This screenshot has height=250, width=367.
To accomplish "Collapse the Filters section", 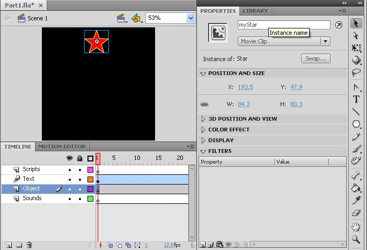I will pos(203,151).
